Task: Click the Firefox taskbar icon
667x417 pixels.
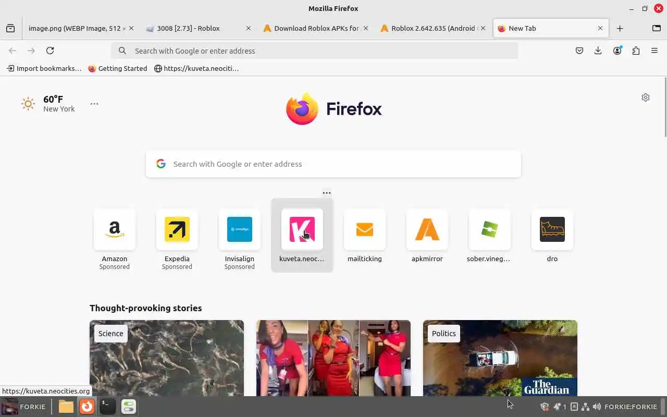Action: click(x=87, y=407)
